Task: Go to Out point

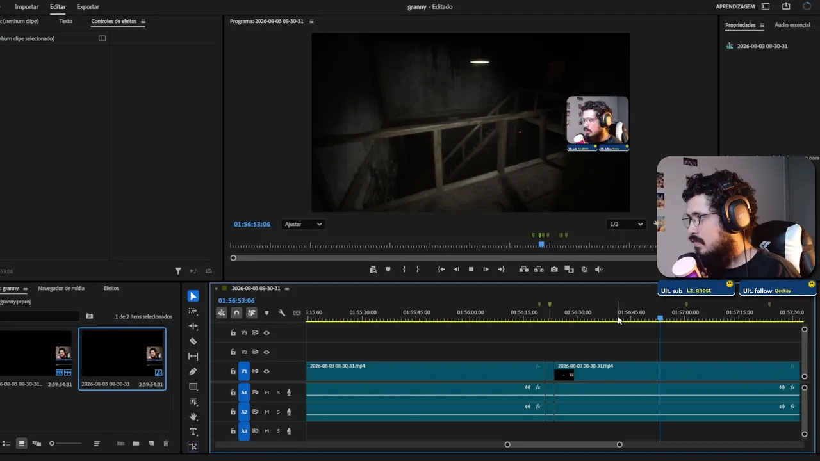Action: [501, 270]
